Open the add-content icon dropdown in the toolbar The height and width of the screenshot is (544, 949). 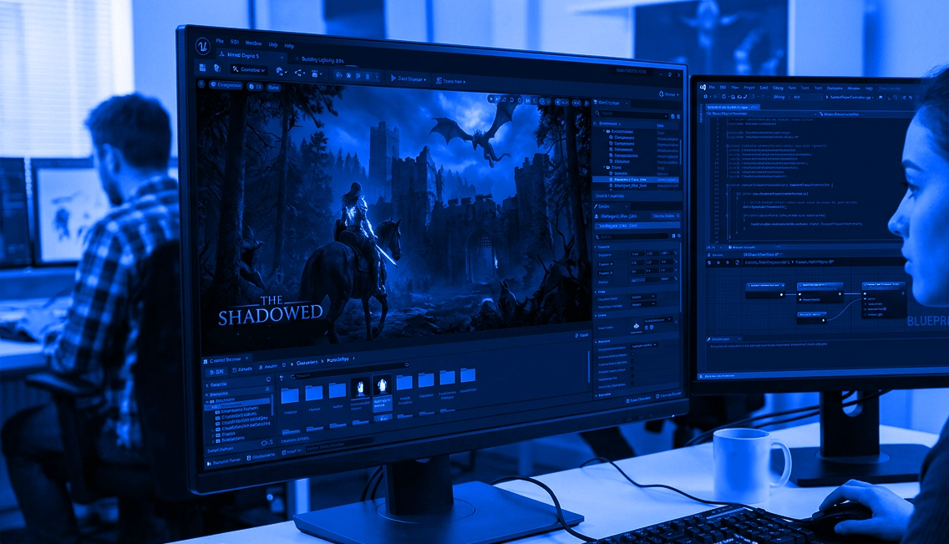click(280, 71)
